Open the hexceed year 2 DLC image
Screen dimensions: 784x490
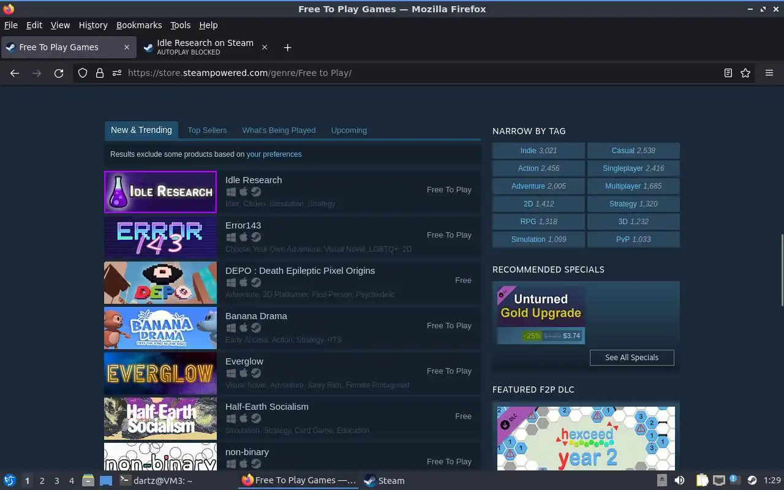click(586, 439)
